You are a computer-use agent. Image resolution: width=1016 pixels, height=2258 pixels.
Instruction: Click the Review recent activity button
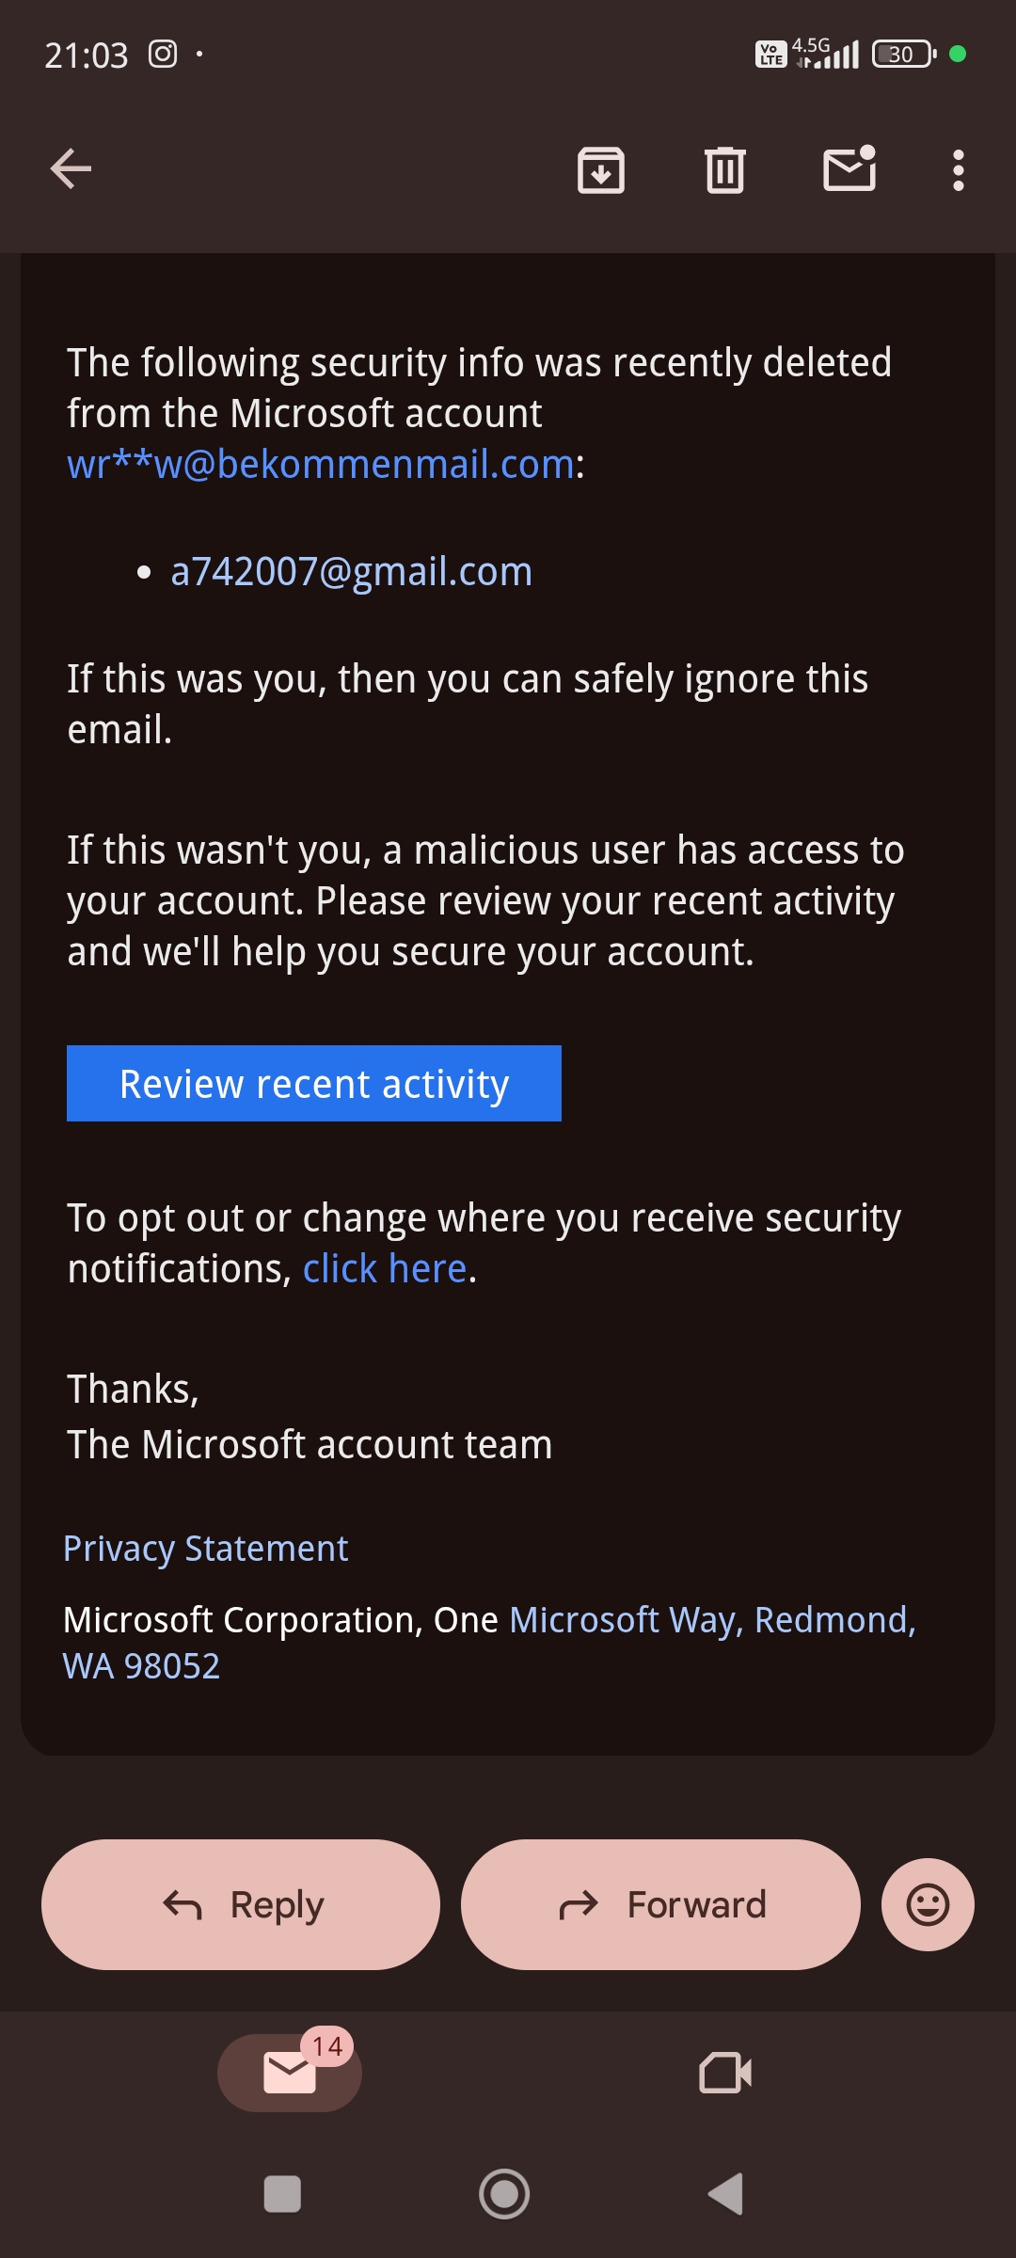(x=314, y=1084)
